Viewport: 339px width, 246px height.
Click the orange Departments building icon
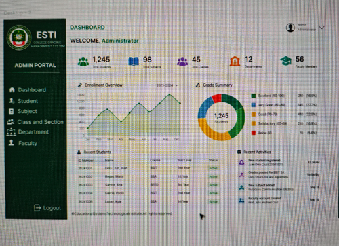point(235,61)
